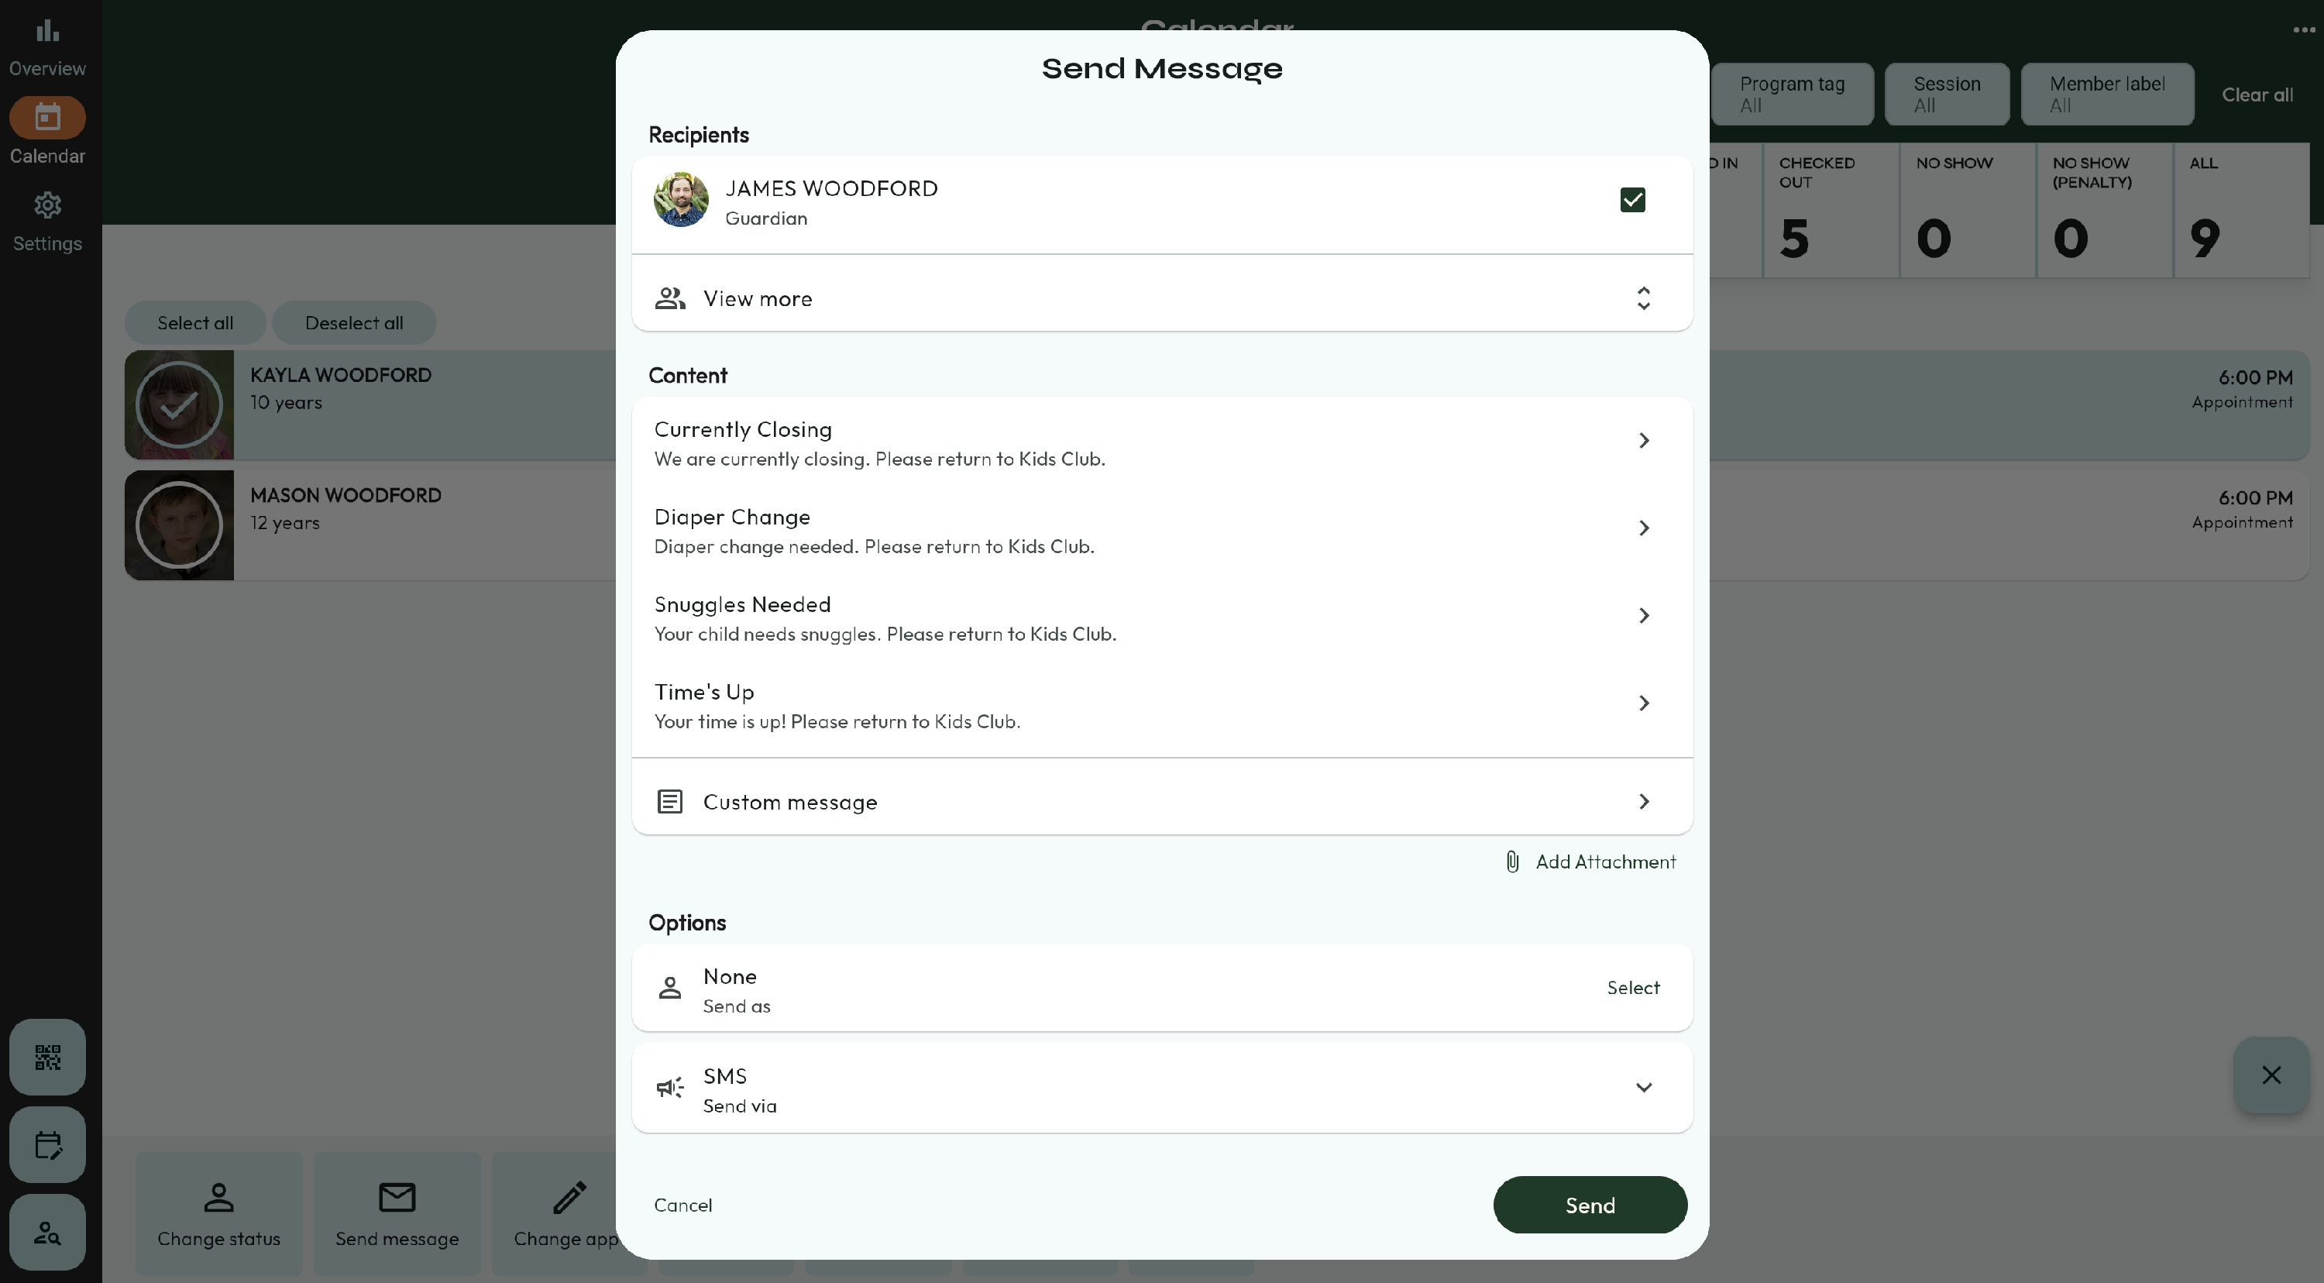
Task: Click Cancel in the Send Message dialog
Action: tap(683, 1206)
